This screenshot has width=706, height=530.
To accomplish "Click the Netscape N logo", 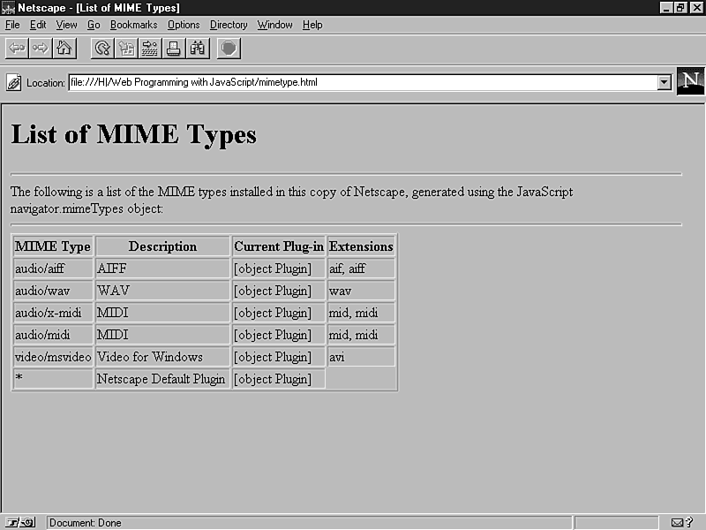I will tap(690, 81).
